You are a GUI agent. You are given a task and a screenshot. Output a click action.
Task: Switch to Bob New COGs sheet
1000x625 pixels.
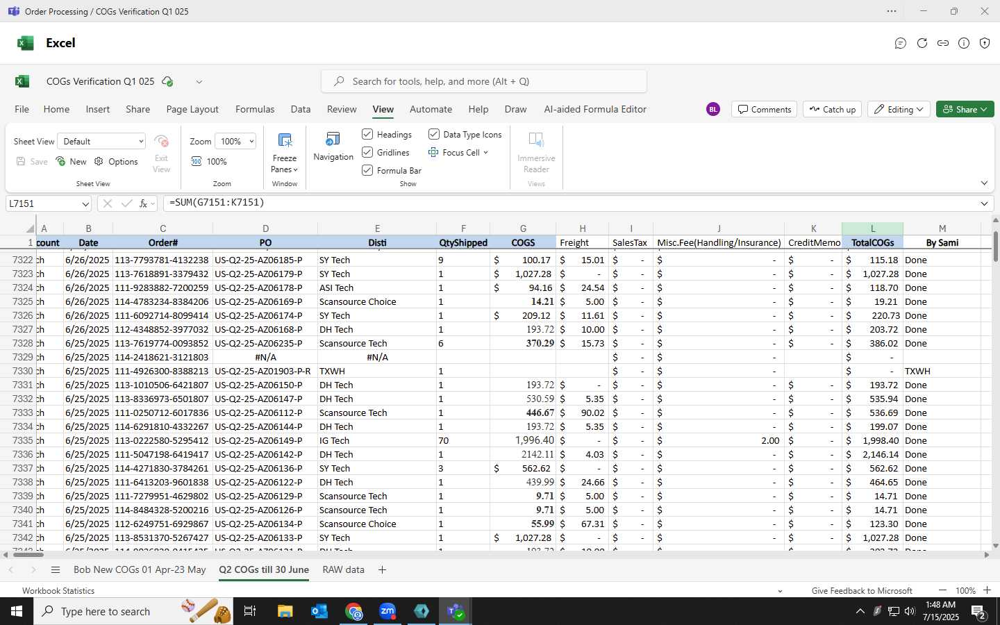coord(140,569)
